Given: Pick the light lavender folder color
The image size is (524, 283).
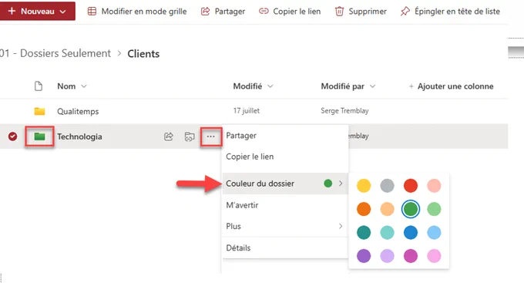Looking at the screenshot, I should (x=387, y=256).
